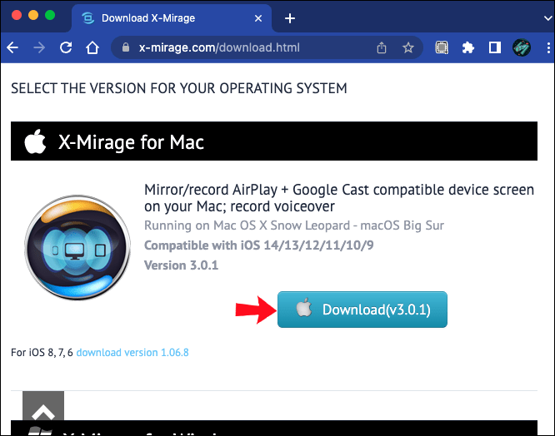Screen dimensions: 555x436
Task: Expand the tab search chevron
Action: tap(548, 18)
